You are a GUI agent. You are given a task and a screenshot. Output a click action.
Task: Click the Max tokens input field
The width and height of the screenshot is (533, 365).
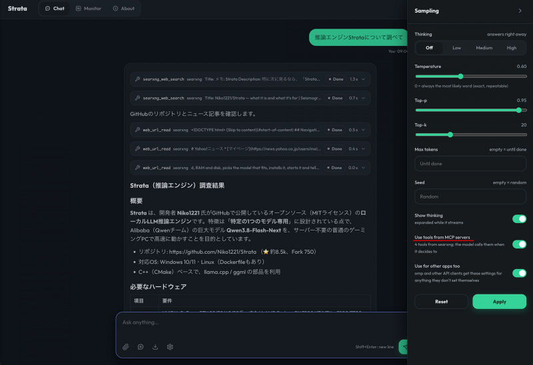[x=470, y=164]
